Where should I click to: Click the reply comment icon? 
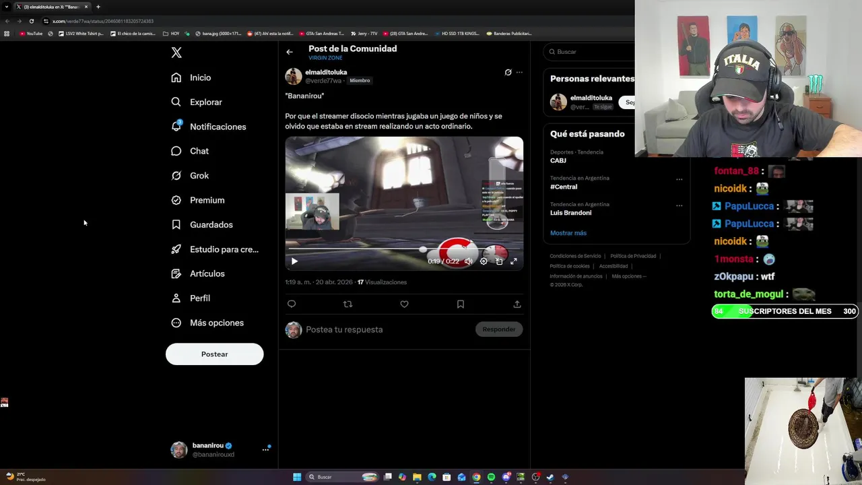[292, 304]
